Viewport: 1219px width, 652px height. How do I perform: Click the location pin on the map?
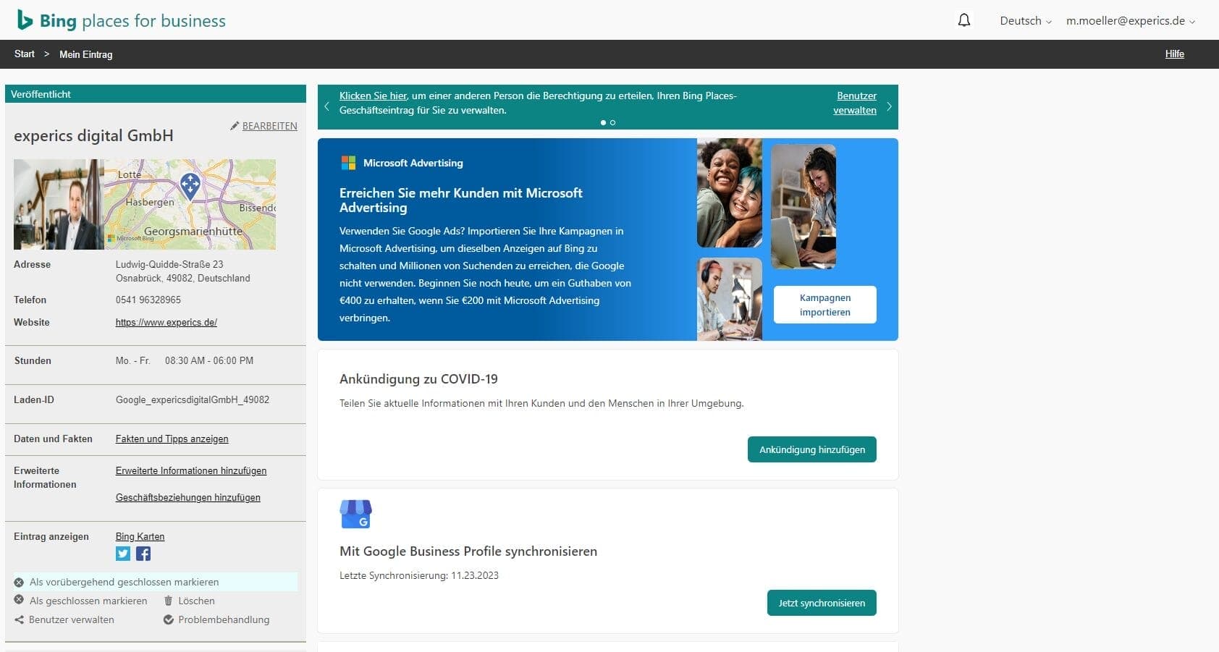click(190, 186)
